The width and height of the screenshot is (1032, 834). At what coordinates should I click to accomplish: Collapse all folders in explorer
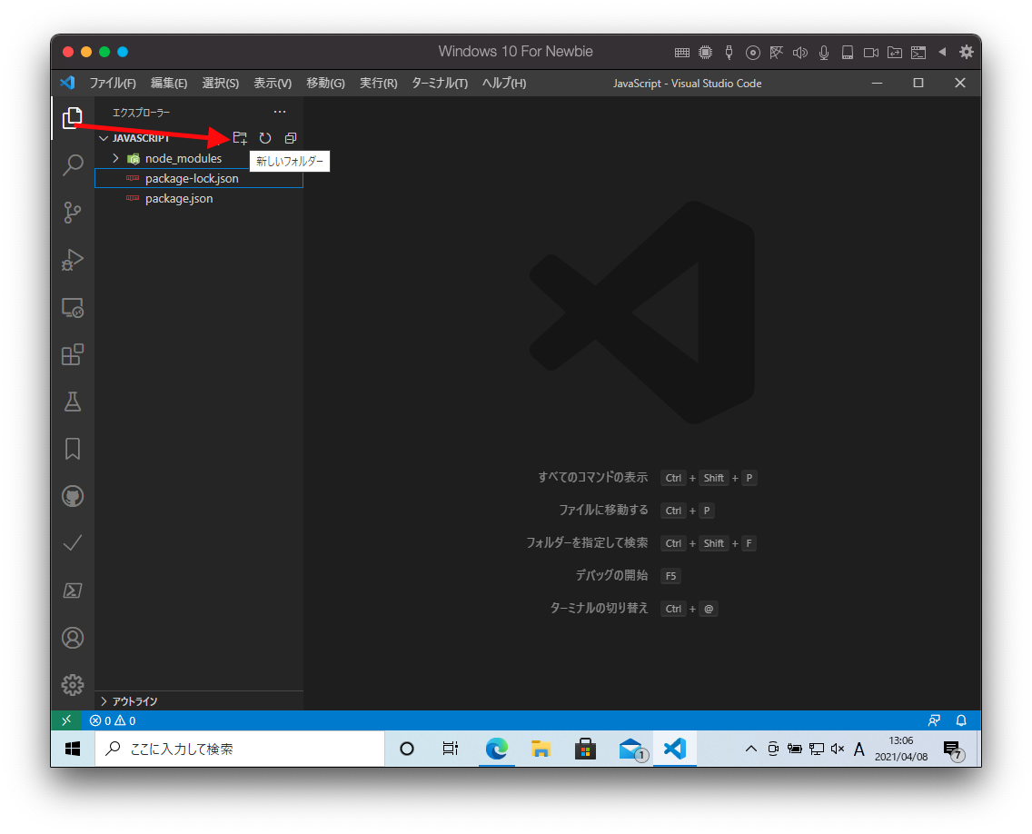click(291, 137)
